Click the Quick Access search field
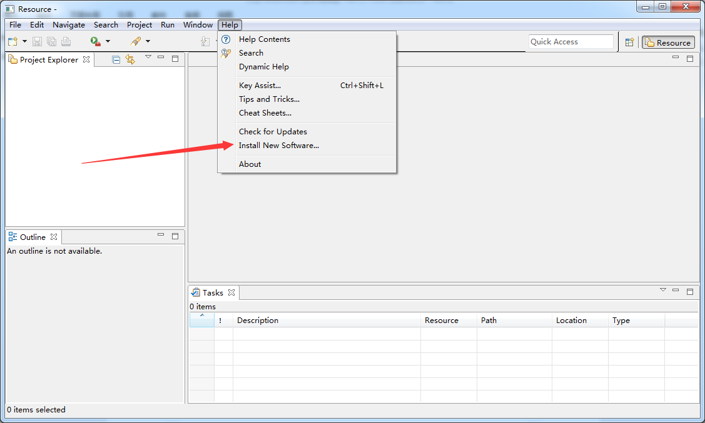The width and height of the screenshot is (705, 423). 571,42
